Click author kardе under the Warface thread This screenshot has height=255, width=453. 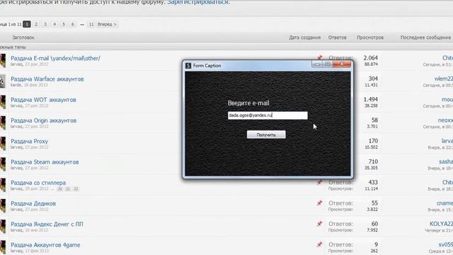pyautogui.click(x=16, y=85)
